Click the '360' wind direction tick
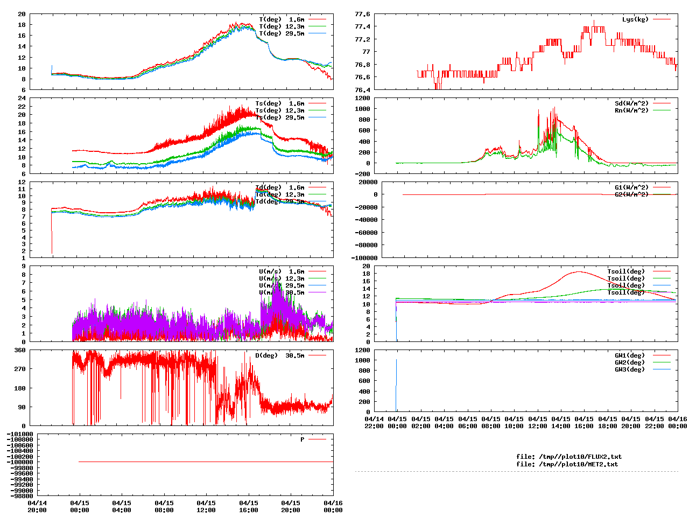This screenshot has height=517, width=689. (20, 350)
